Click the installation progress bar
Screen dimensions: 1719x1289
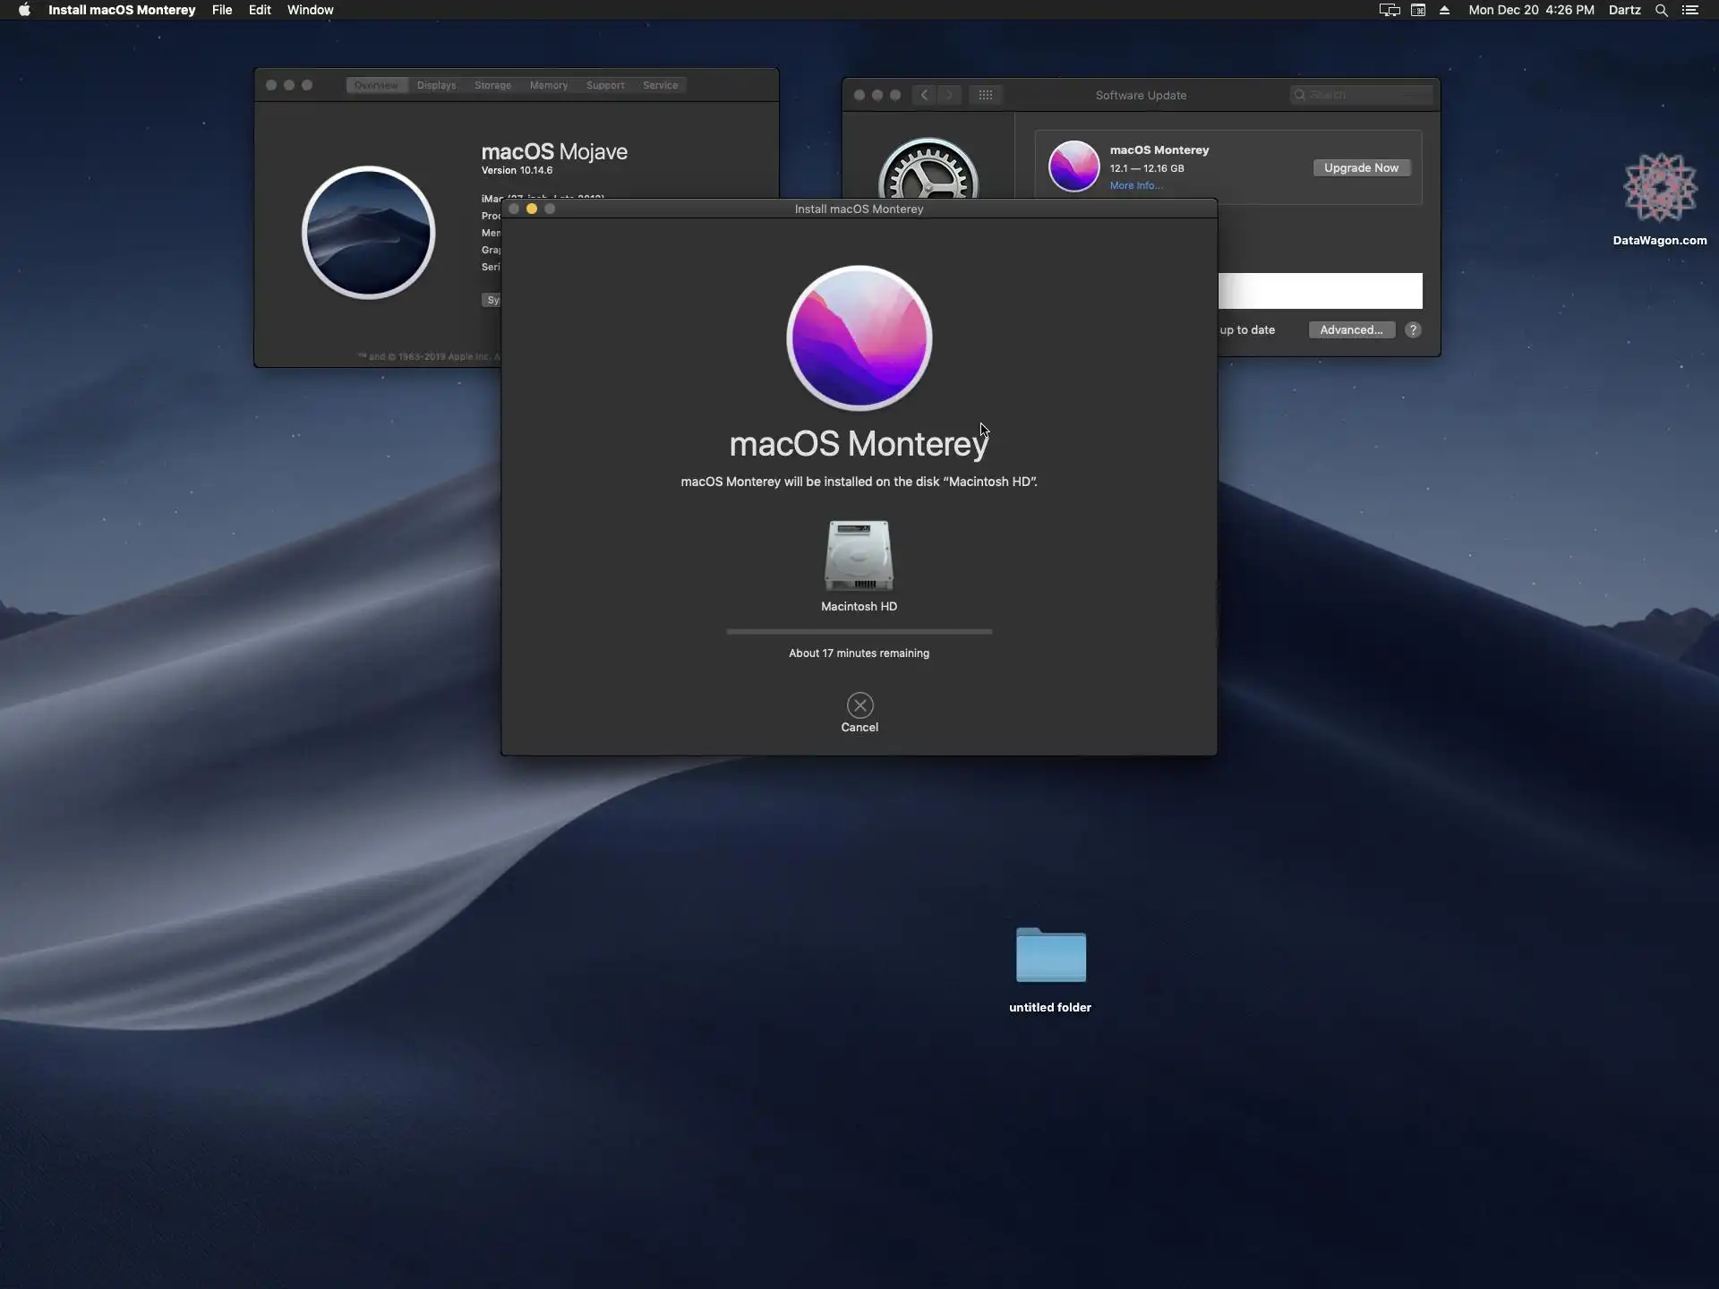[859, 631]
